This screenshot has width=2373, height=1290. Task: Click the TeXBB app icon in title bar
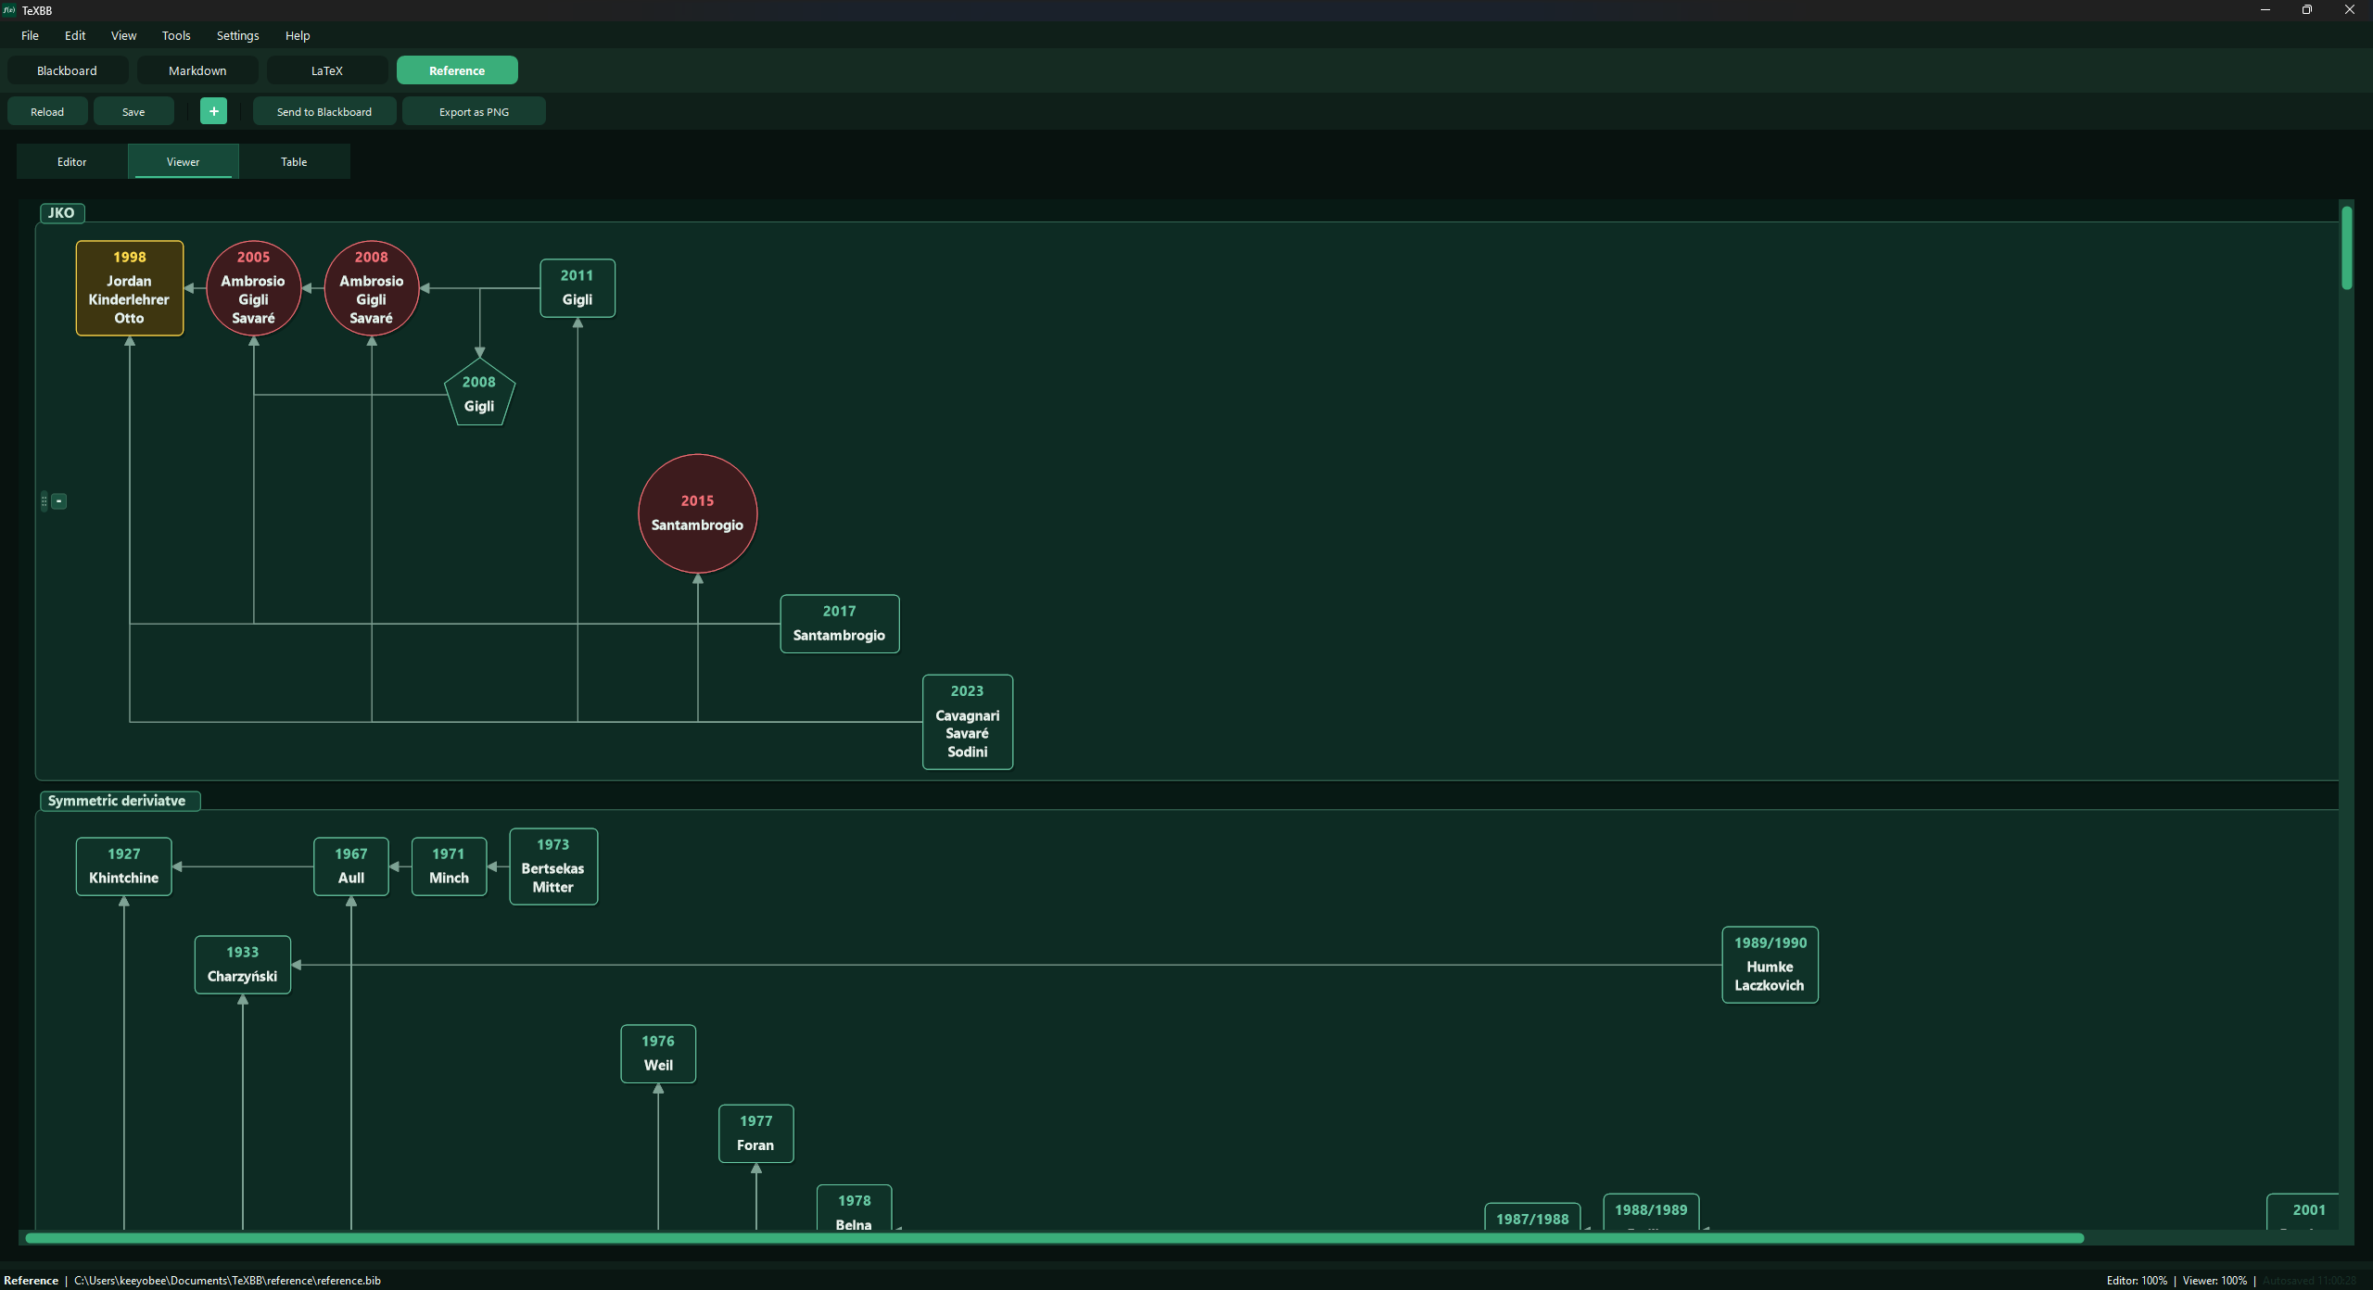(x=9, y=10)
